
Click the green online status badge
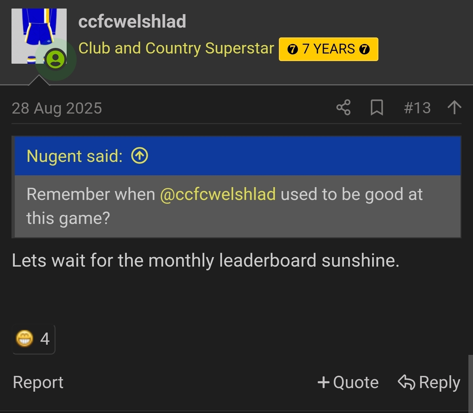[56, 59]
